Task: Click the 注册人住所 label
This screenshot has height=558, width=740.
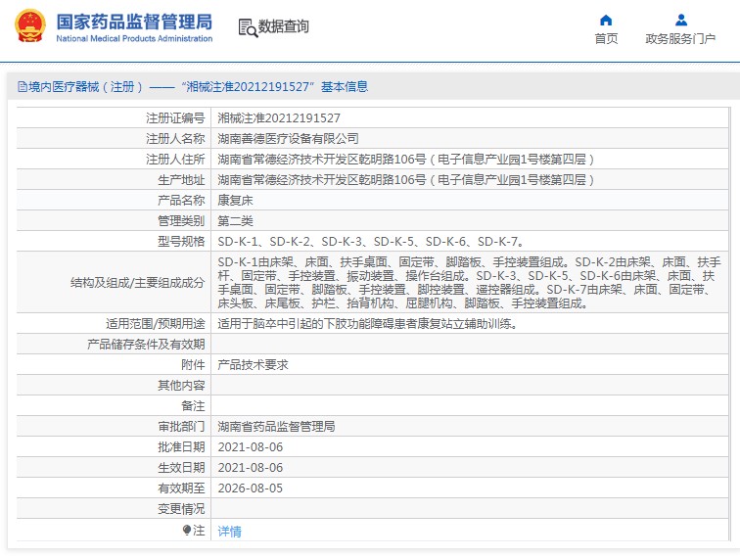Action: 175,160
